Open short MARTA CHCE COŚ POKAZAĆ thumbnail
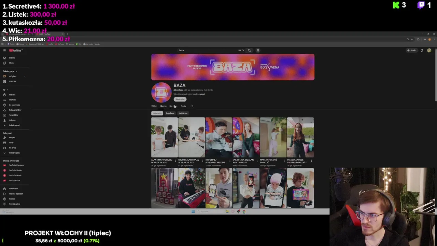The width and height of the screenshot is (437, 246). [273, 137]
